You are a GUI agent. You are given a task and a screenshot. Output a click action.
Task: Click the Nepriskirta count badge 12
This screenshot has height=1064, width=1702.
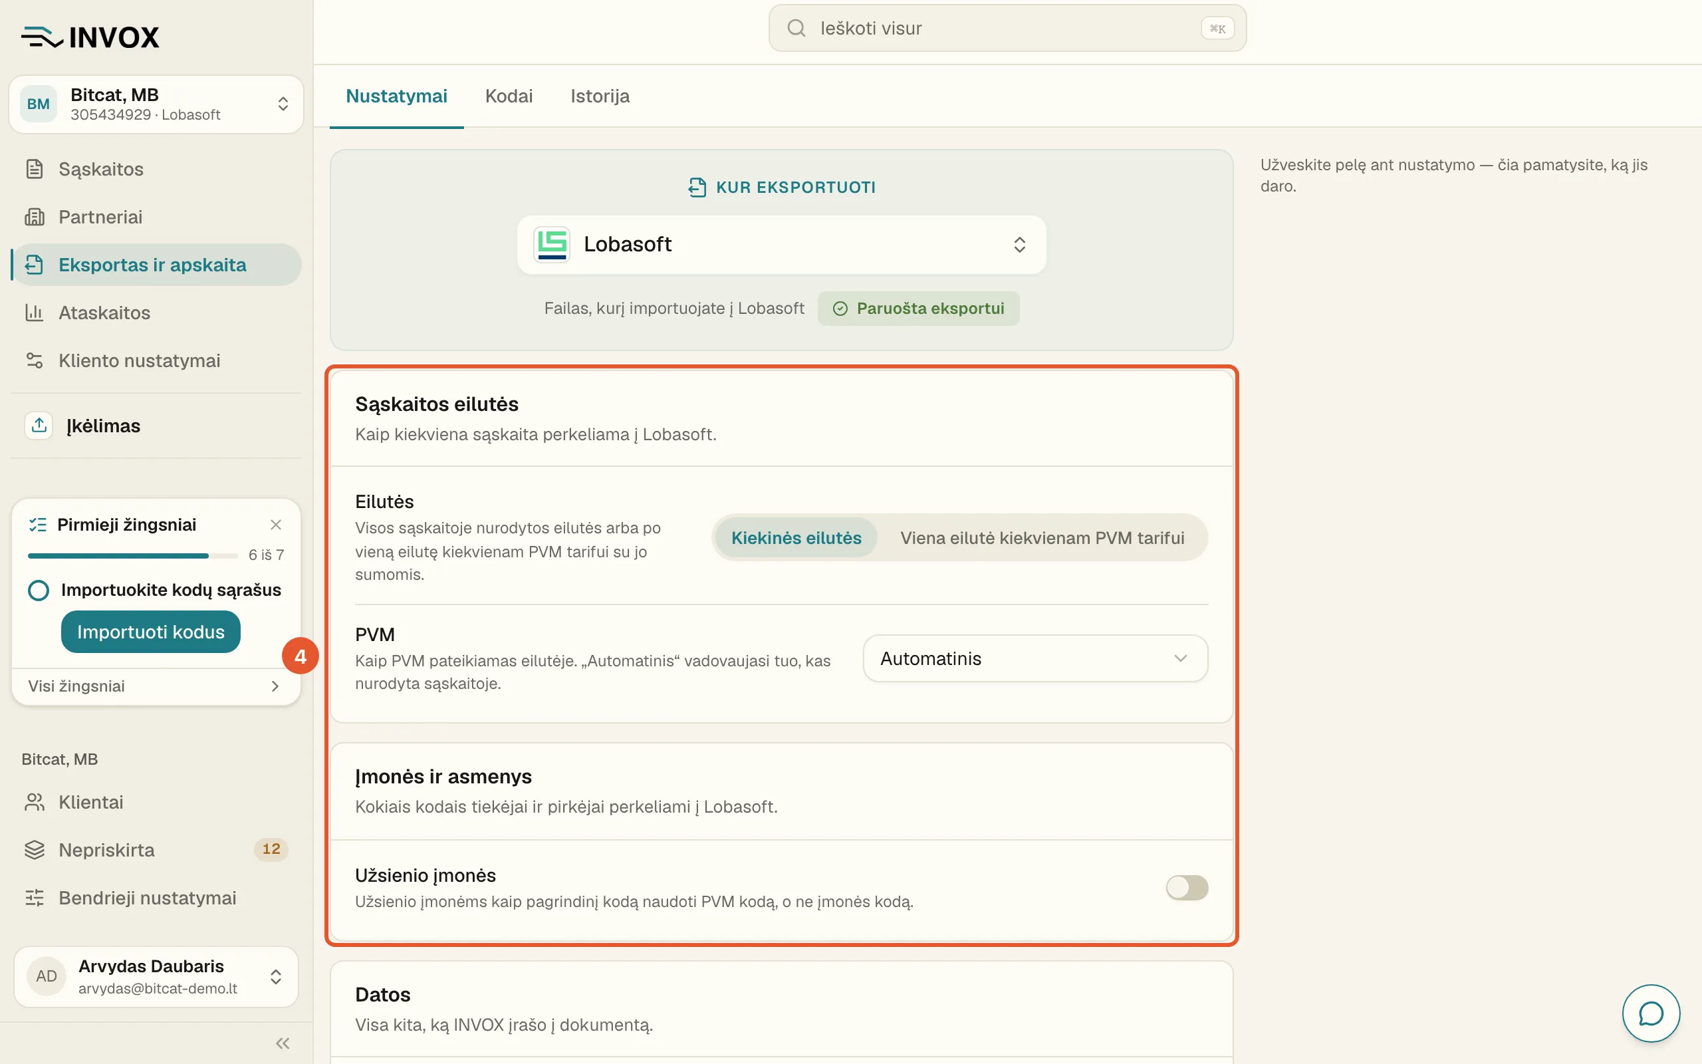(271, 849)
